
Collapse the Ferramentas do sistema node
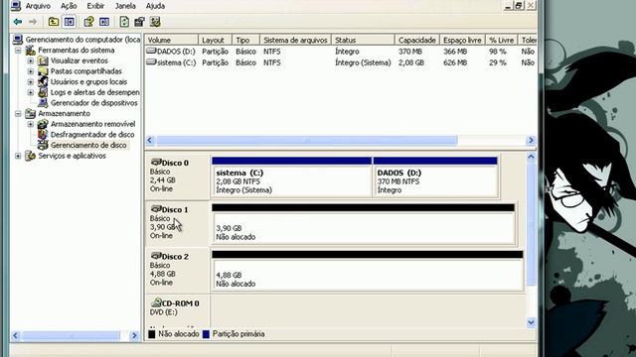tap(18, 51)
